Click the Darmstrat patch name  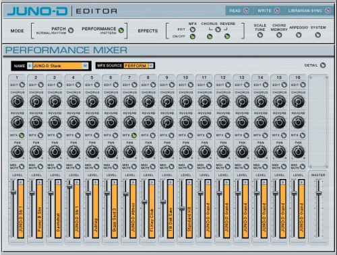(x=58, y=222)
